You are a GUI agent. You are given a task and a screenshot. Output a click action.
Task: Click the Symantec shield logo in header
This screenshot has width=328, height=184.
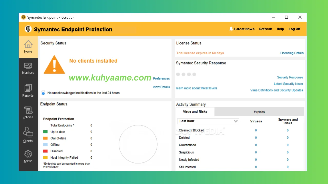pyautogui.click(x=28, y=29)
